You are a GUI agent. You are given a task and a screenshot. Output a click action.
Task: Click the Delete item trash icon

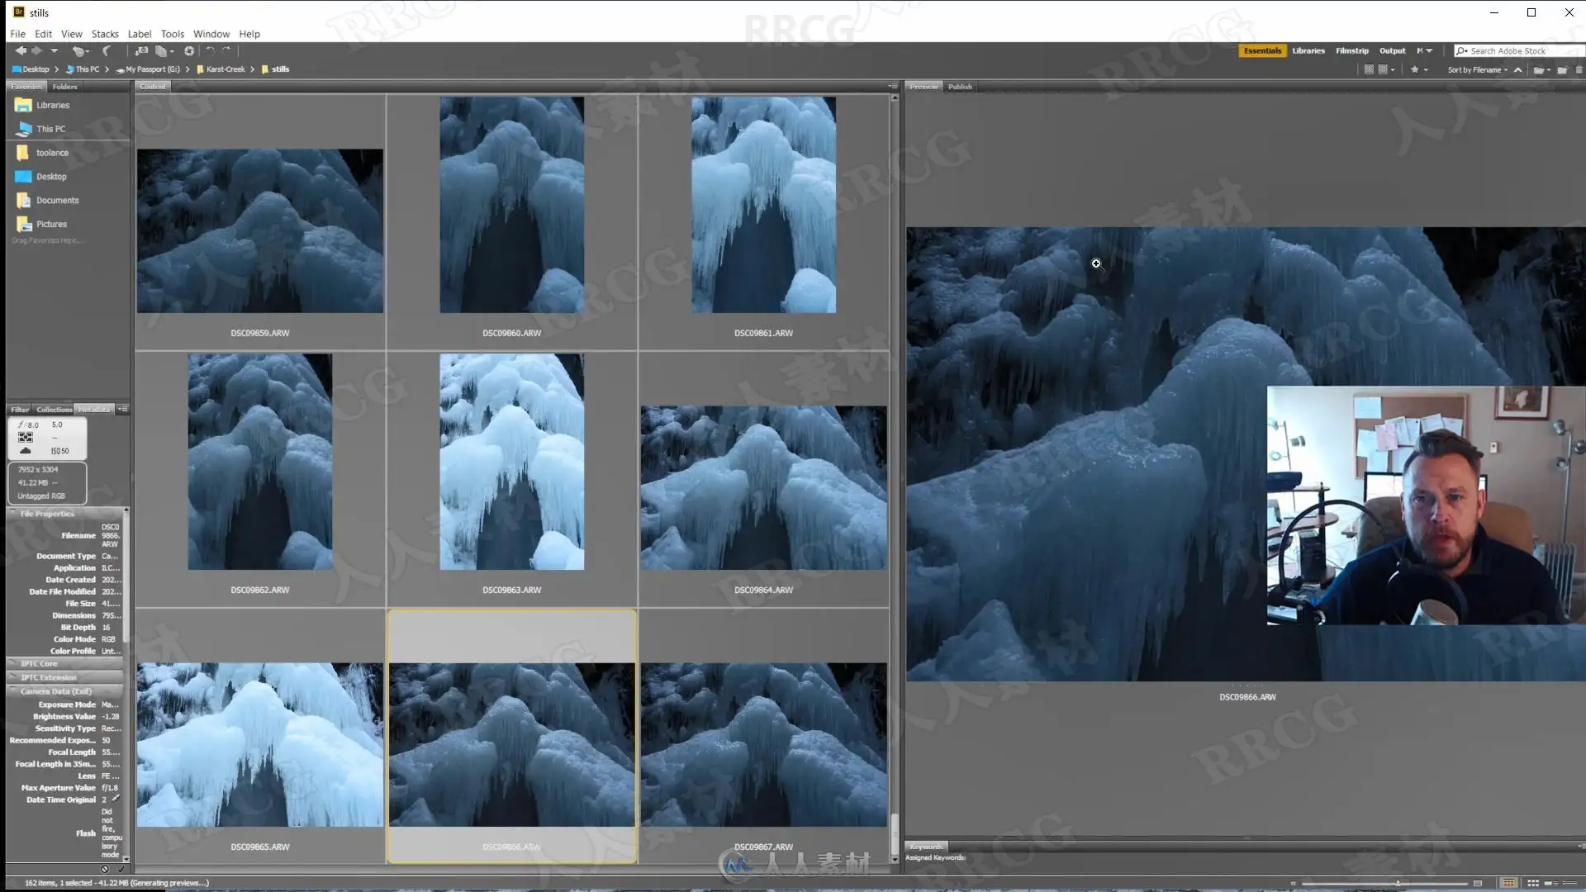pos(1579,70)
